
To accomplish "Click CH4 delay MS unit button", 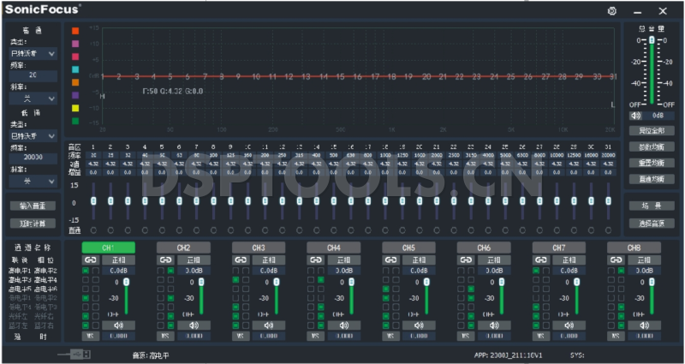I will (315, 337).
